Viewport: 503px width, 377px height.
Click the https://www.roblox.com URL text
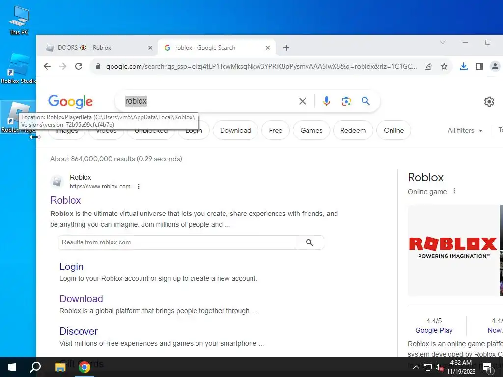(100, 187)
